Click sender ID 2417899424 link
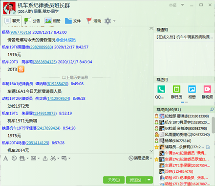The image size is (215, 186). (x=48, y=128)
